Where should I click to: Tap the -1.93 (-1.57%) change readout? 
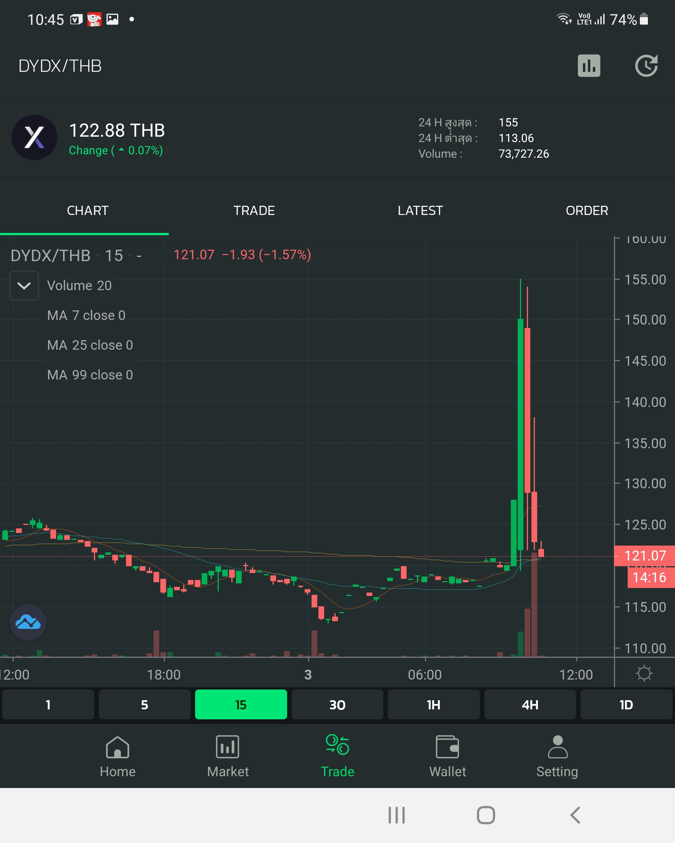click(266, 255)
